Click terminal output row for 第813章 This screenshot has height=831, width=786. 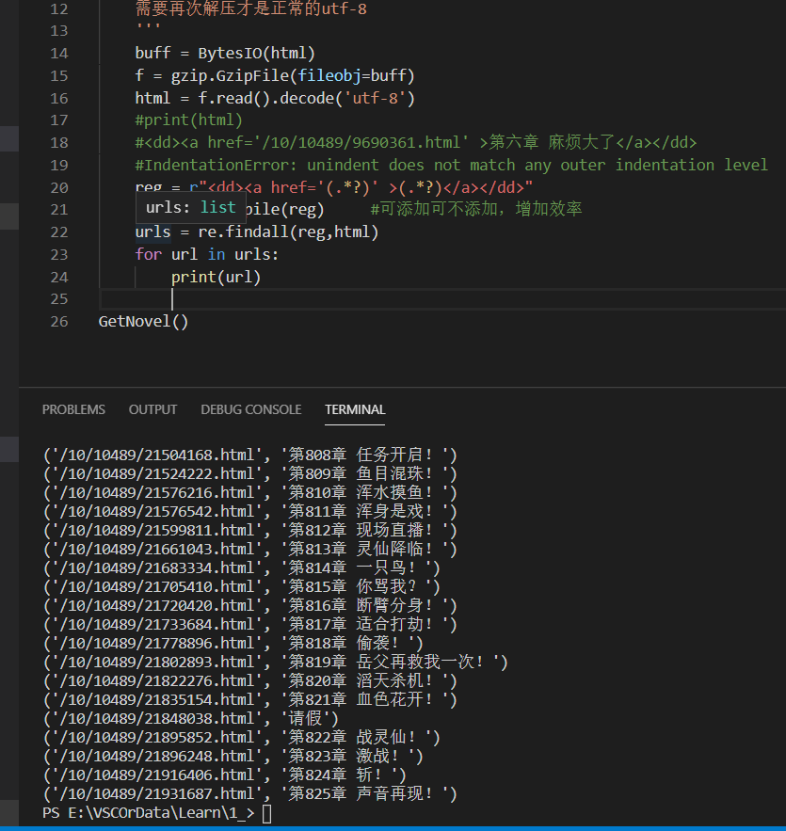[250, 549]
